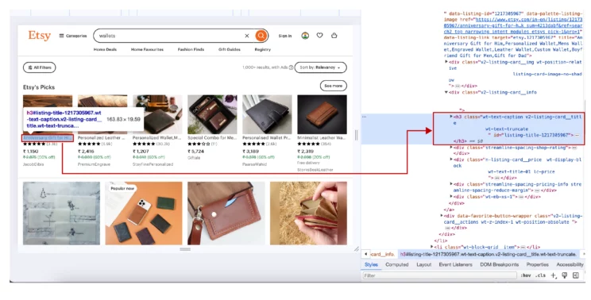591x300 pixels.
Task: Select card__info breadcrumb item
Action: [x=383, y=254]
